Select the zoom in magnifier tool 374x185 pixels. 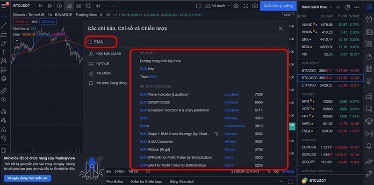pos(4,99)
